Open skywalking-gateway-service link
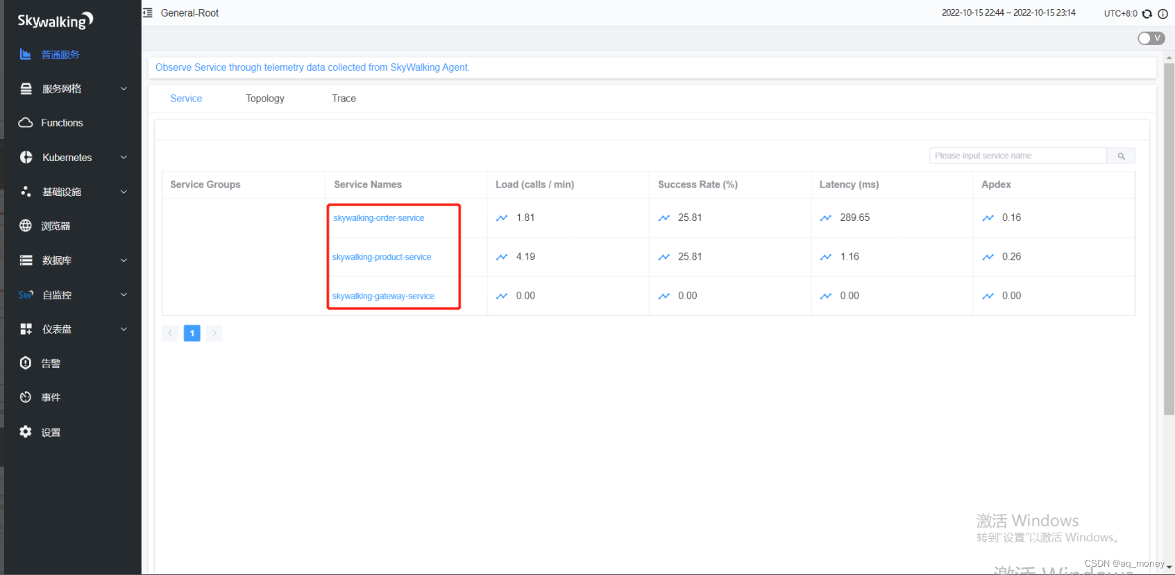This screenshot has width=1175, height=575. tap(383, 296)
